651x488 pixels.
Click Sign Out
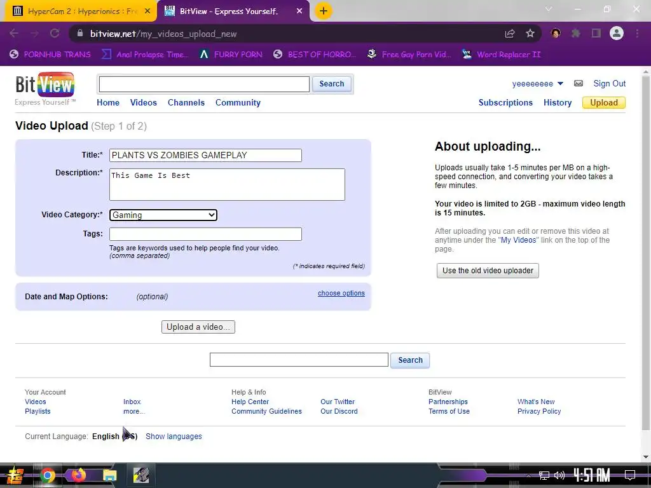(609, 83)
